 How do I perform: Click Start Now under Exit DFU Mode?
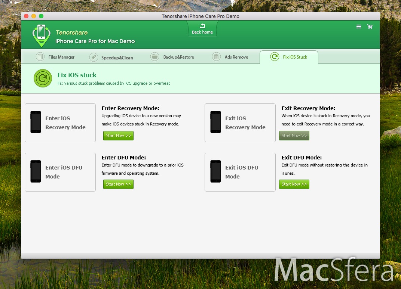tap(294, 184)
